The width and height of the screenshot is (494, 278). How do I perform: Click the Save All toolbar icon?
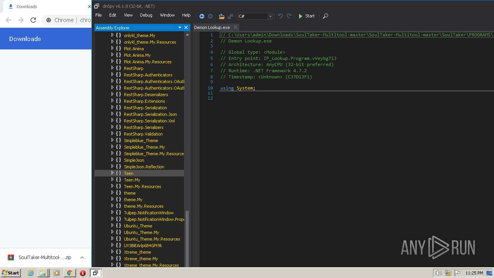(230, 16)
